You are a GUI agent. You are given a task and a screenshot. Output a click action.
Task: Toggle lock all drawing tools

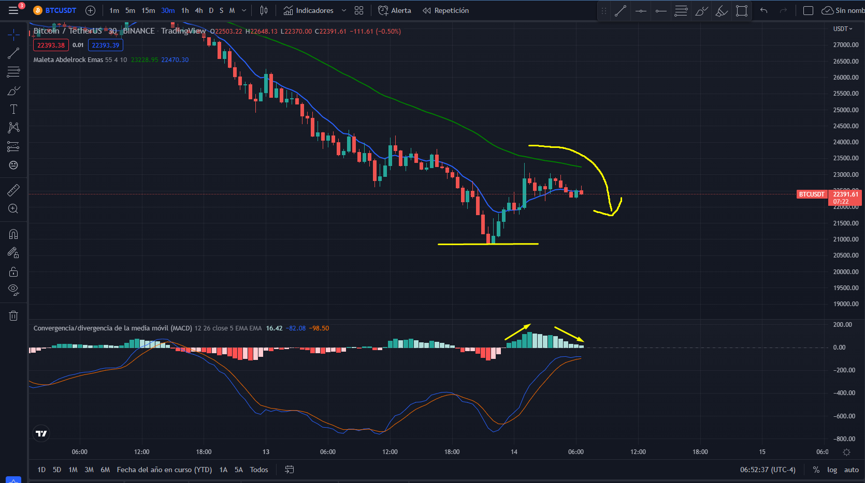pos(13,271)
